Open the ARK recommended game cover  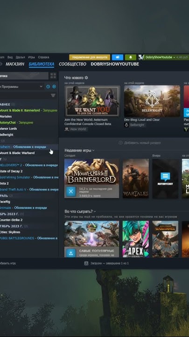click(x=92, y=234)
